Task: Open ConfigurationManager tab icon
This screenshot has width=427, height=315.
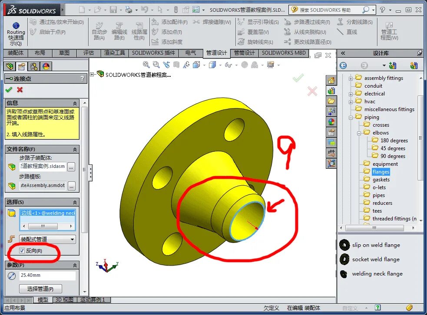Action: click(x=34, y=66)
